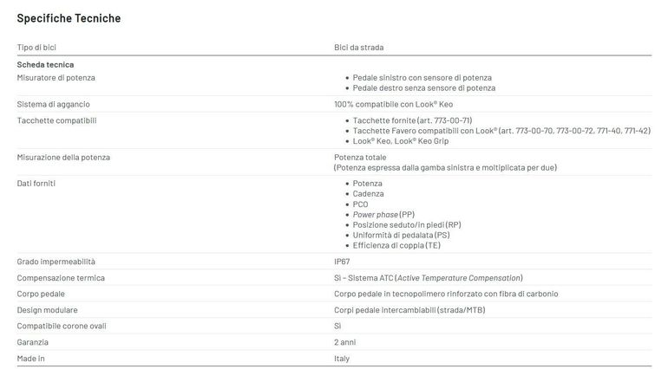Screen dimensions: 668x369
Task: Click the IP67 waterproof rating value
Action: (342, 262)
